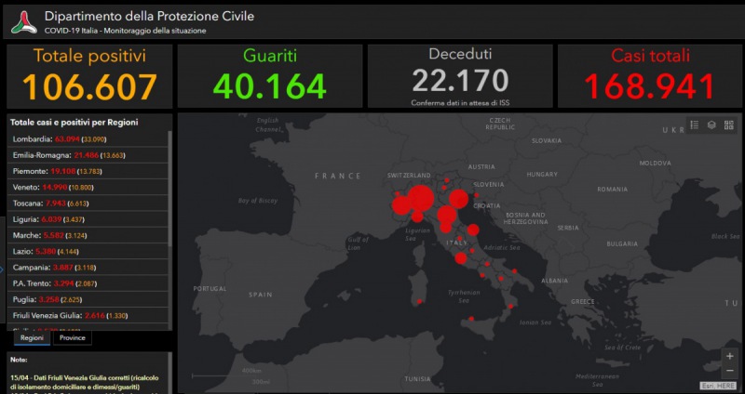Viewport: 745px width, 394px height.
Task: Click the Esri, HERE attribution link
Action: [x=719, y=386]
